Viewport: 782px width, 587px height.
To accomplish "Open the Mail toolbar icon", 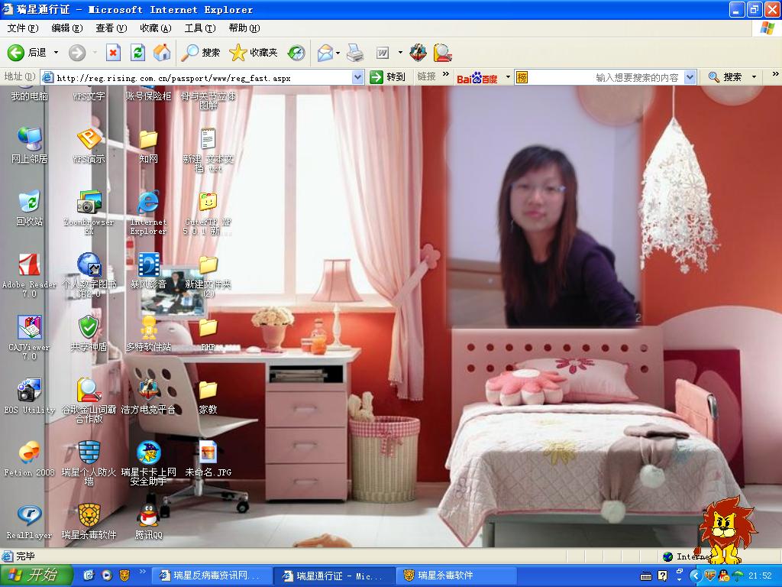I will (x=325, y=53).
